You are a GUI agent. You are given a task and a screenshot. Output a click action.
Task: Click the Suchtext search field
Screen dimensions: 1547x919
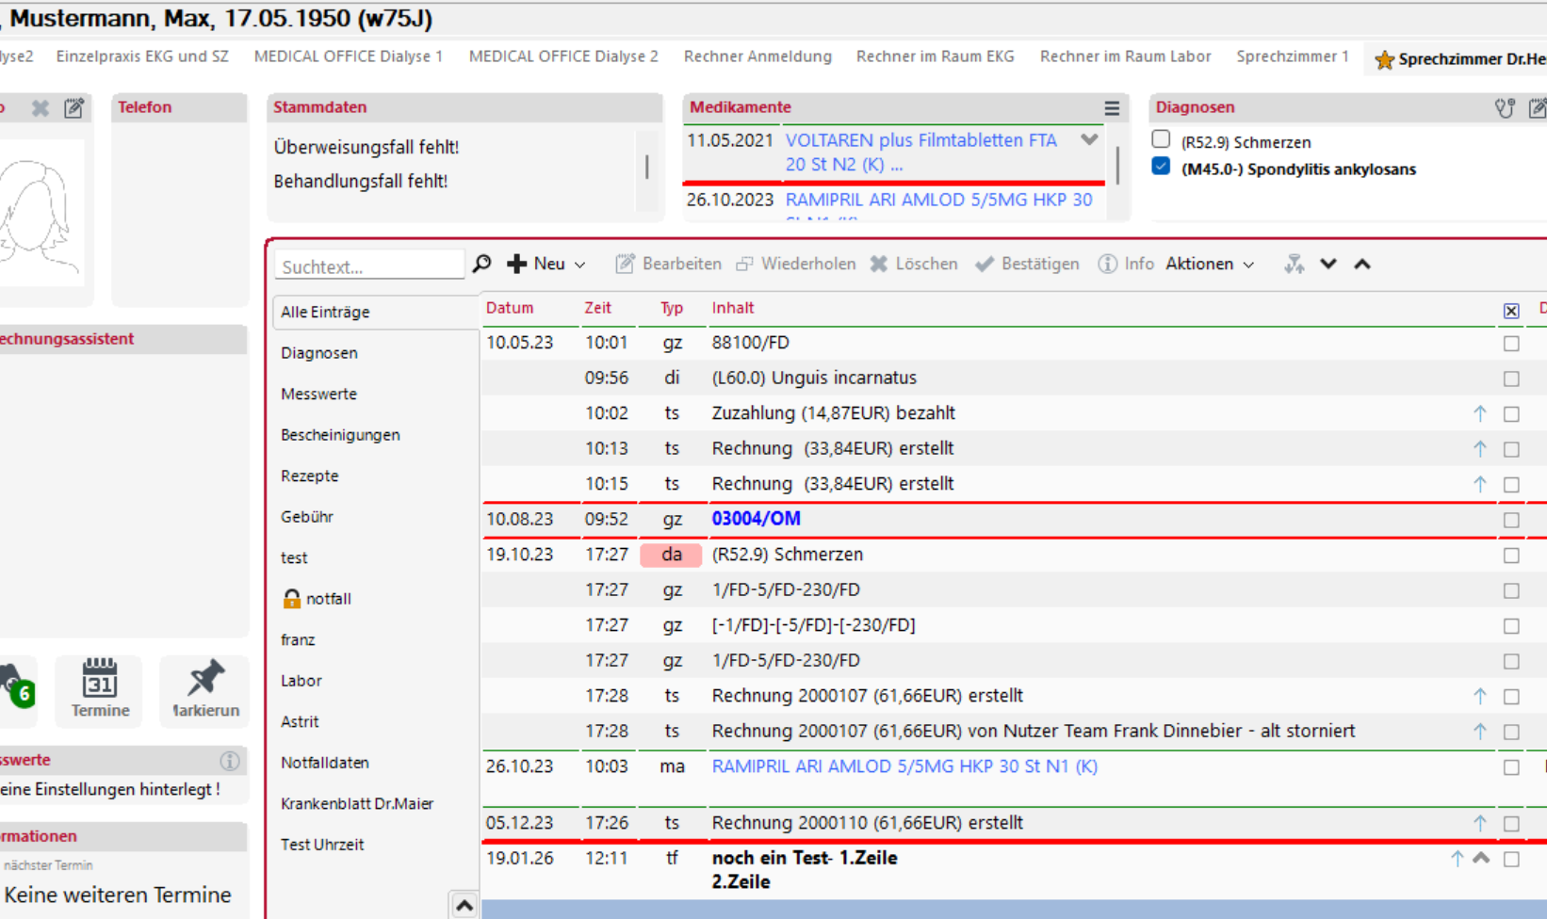pos(369,266)
